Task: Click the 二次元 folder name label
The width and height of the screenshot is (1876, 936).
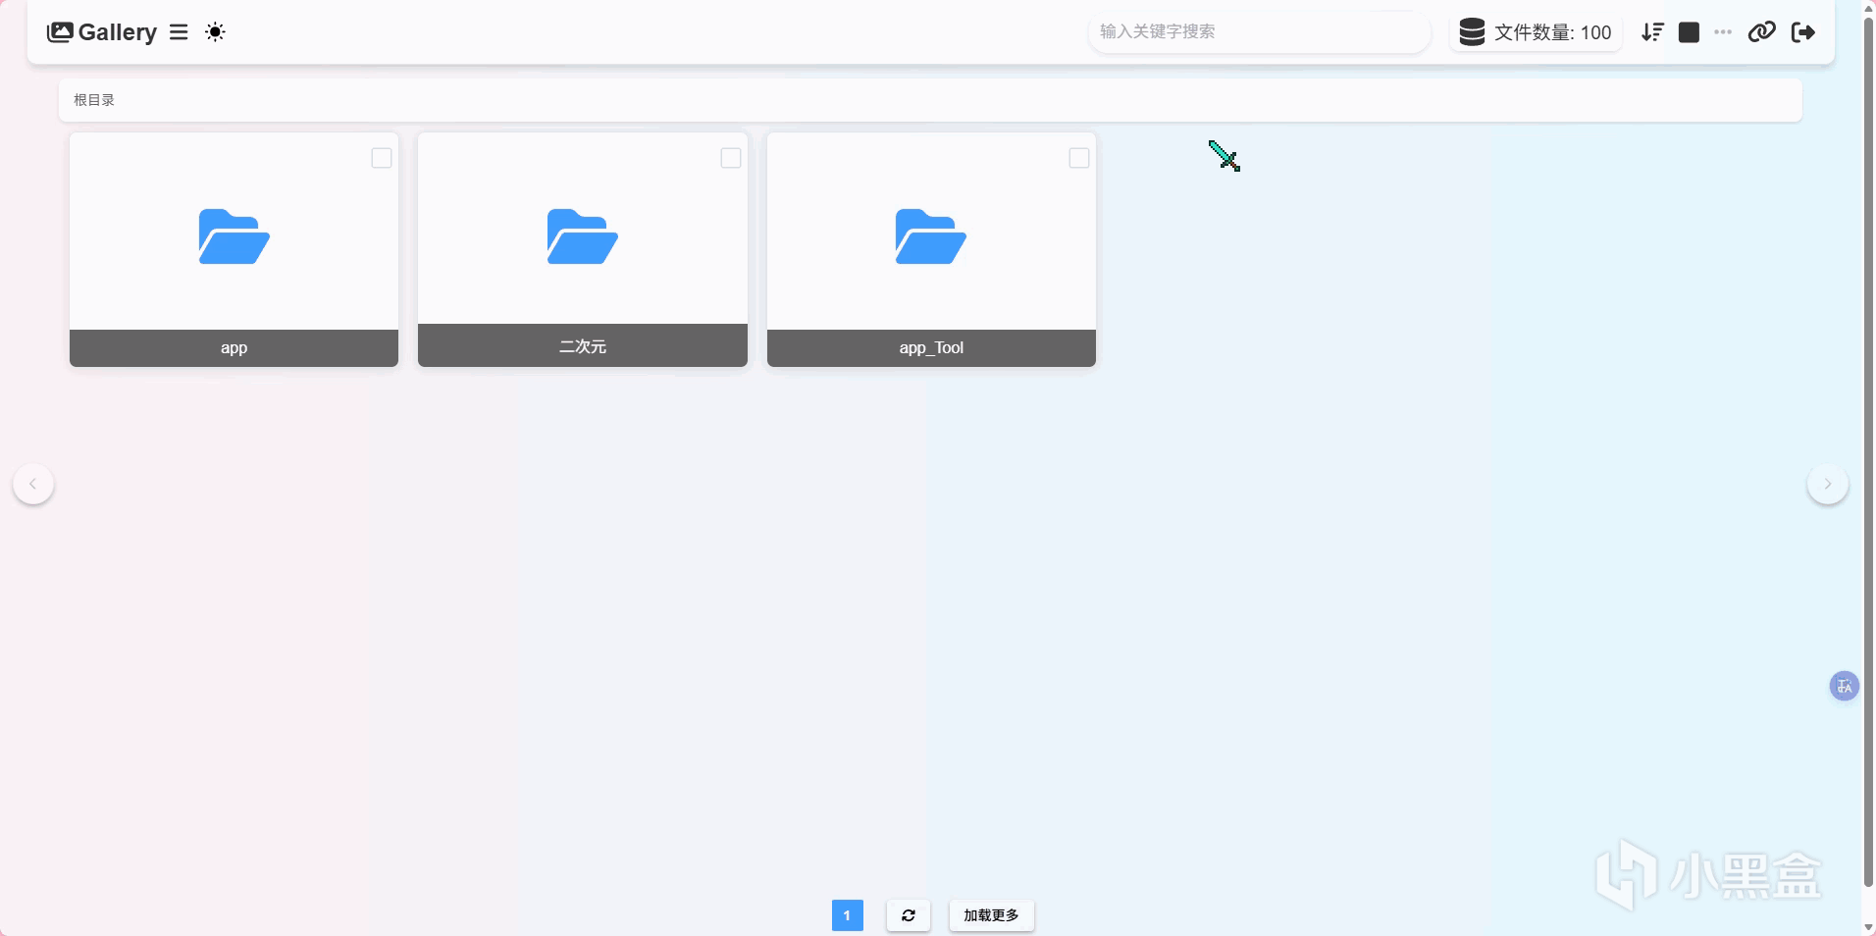Action: click(x=583, y=345)
